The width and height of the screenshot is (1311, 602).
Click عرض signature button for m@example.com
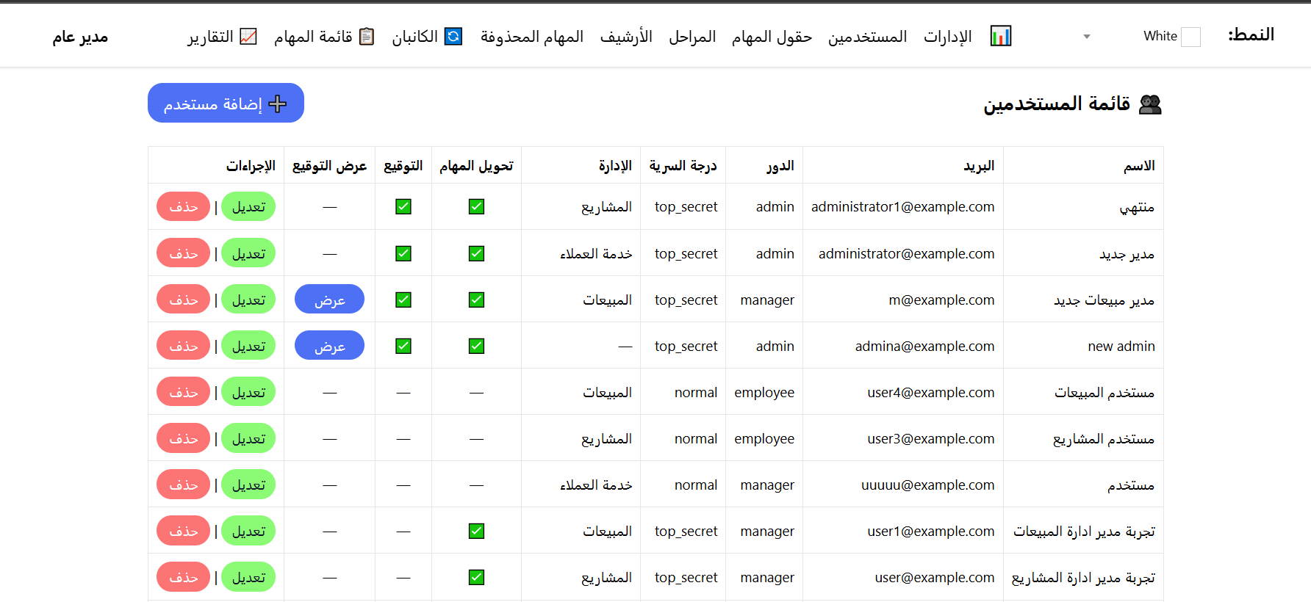(x=329, y=299)
